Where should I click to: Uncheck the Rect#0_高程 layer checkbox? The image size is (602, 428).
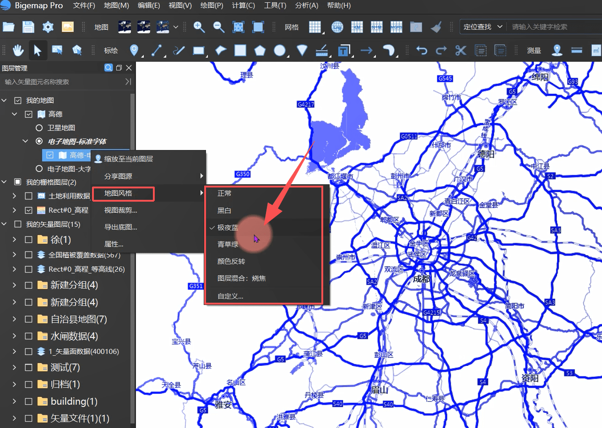[x=28, y=210]
